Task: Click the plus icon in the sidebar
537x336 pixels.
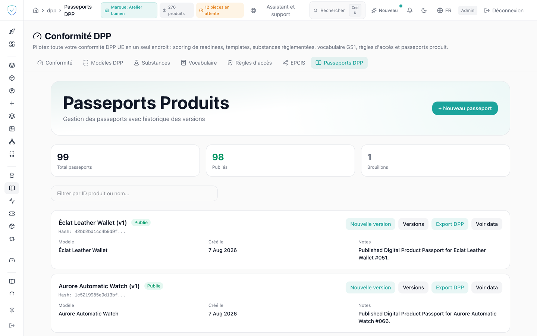Action: click(x=12, y=103)
